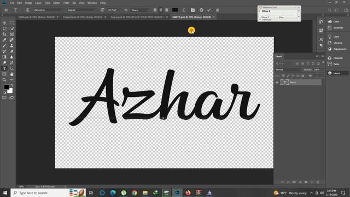The height and width of the screenshot is (197, 350).
Task: Open the font family dropdown
Action: [49, 10]
